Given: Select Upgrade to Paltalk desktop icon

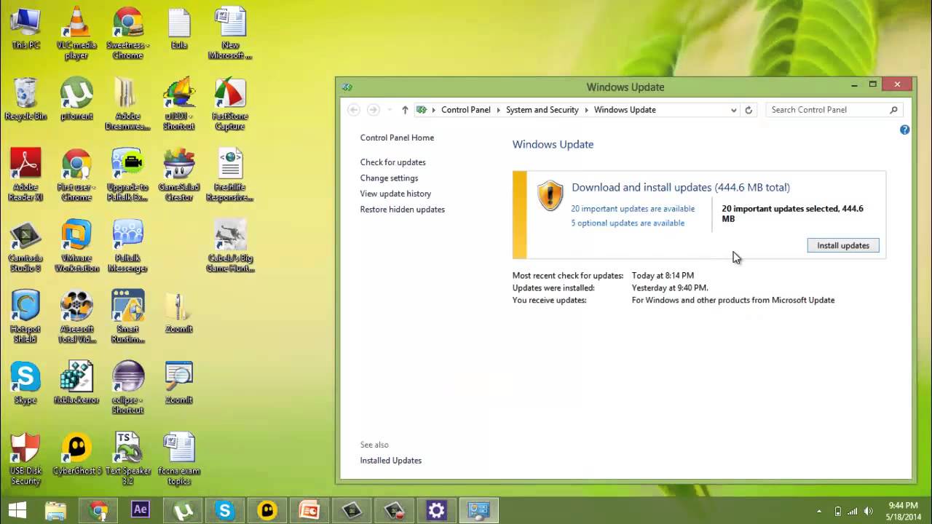Looking at the screenshot, I should tap(127, 175).
